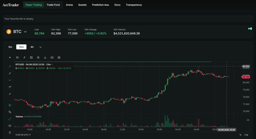The width and height of the screenshot is (256, 139).
Task: Select the horizontal line drawing tool
Action: click(x=10, y=80)
